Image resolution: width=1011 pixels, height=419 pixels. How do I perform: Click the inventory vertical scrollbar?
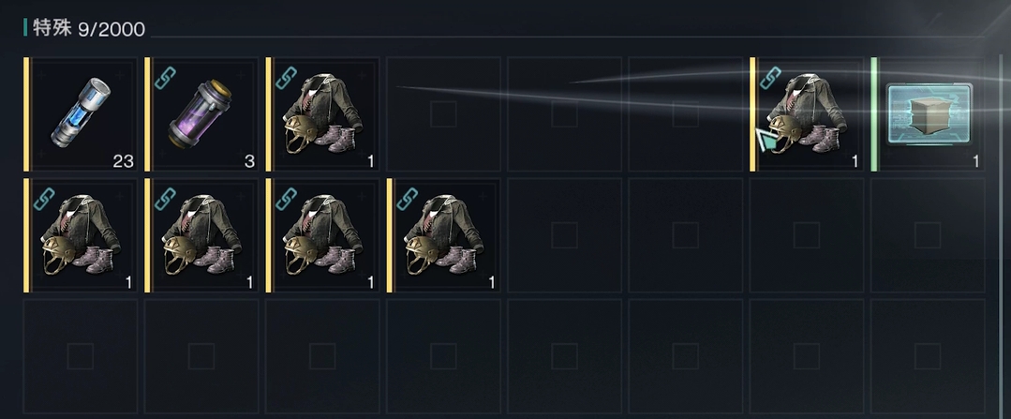[x=1002, y=235]
